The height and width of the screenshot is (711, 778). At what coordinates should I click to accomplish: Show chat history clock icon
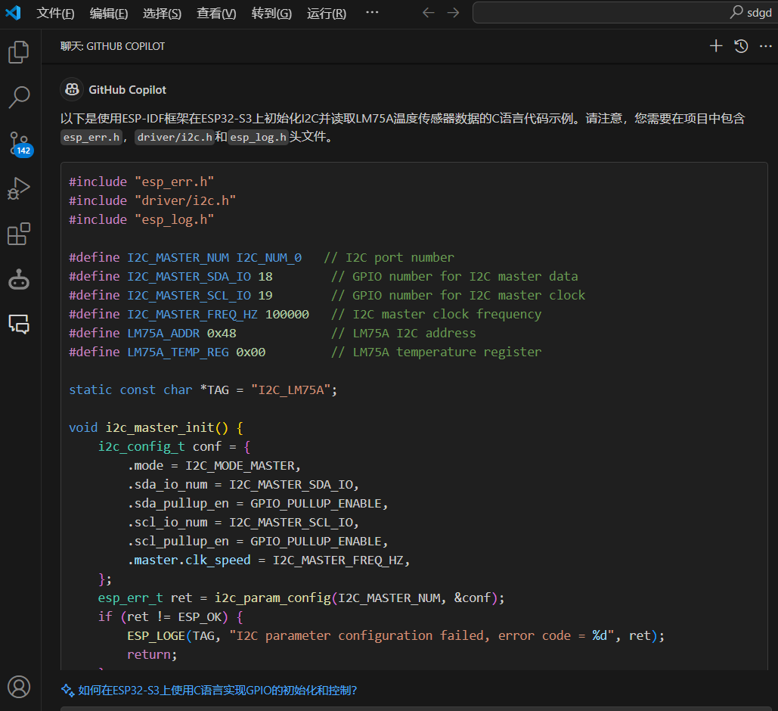tap(741, 46)
